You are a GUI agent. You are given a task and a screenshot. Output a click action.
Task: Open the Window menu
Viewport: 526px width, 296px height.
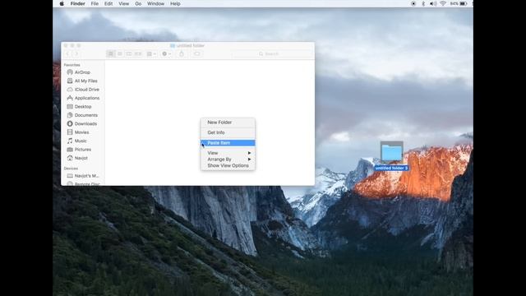click(155, 3)
